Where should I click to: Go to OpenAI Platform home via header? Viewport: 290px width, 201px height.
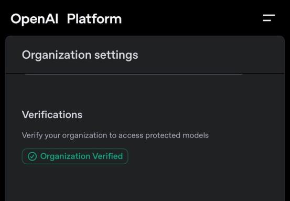[66, 19]
